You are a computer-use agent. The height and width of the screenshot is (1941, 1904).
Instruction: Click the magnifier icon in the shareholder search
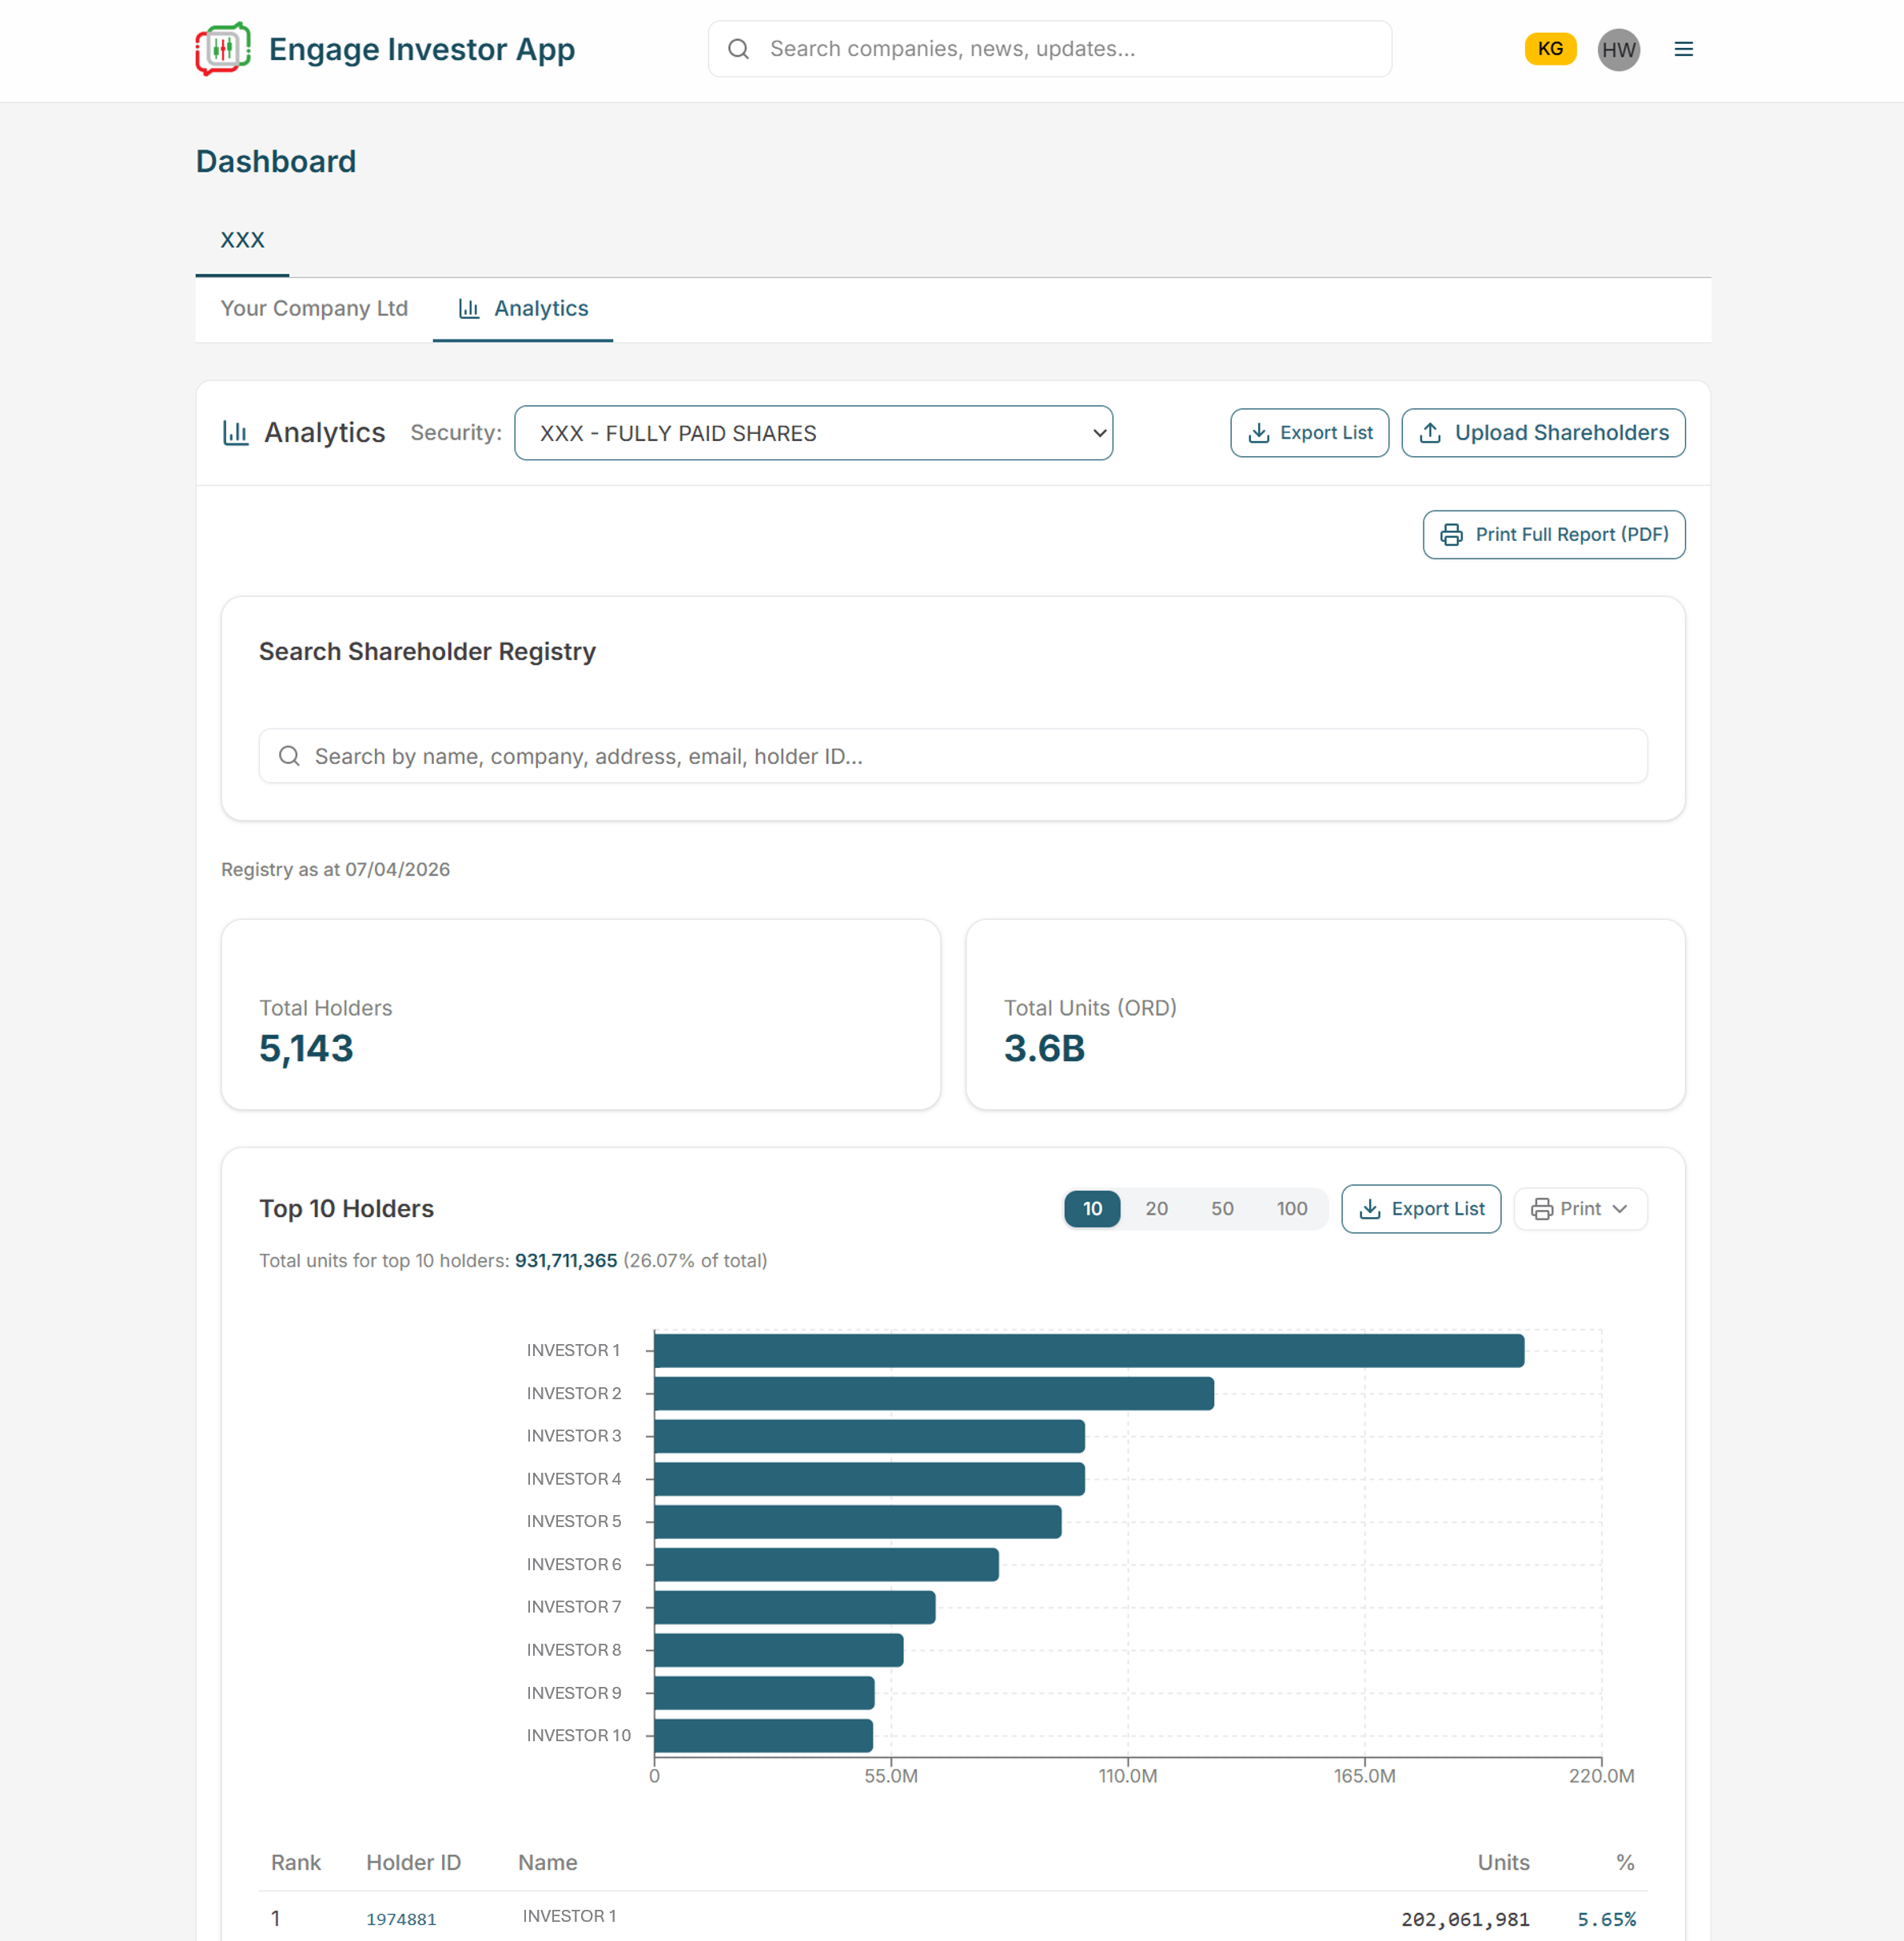[289, 757]
